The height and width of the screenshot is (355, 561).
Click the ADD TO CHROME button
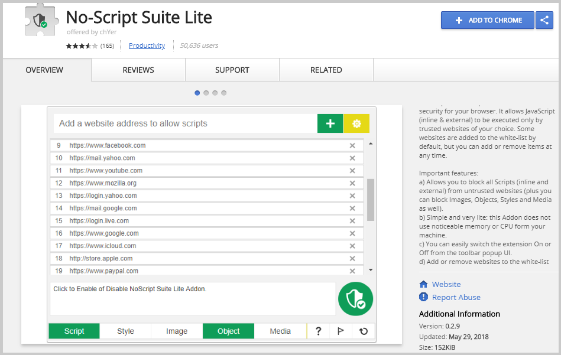[488, 20]
